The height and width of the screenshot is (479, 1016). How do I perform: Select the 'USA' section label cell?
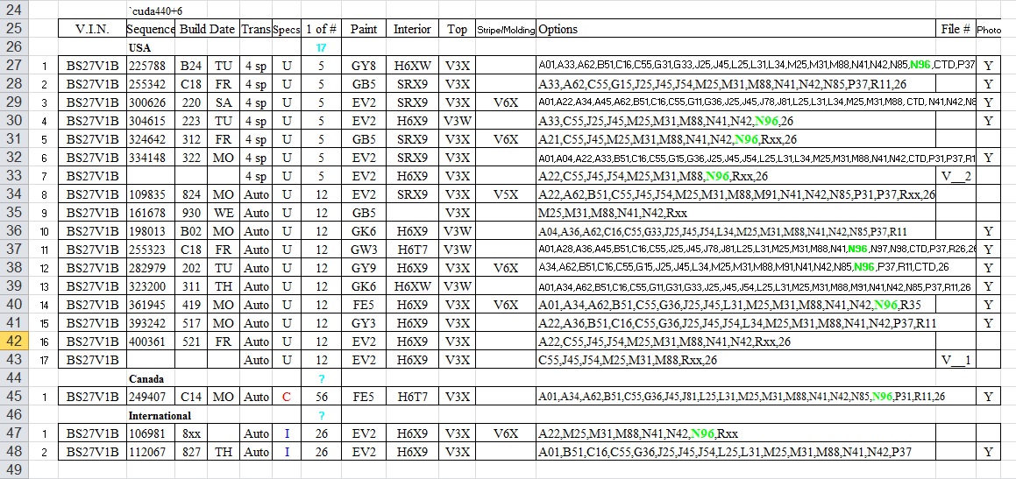click(139, 47)
